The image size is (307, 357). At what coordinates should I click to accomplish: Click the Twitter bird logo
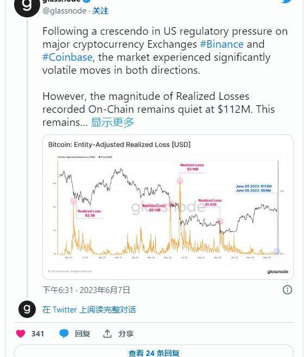click(286, 1)
